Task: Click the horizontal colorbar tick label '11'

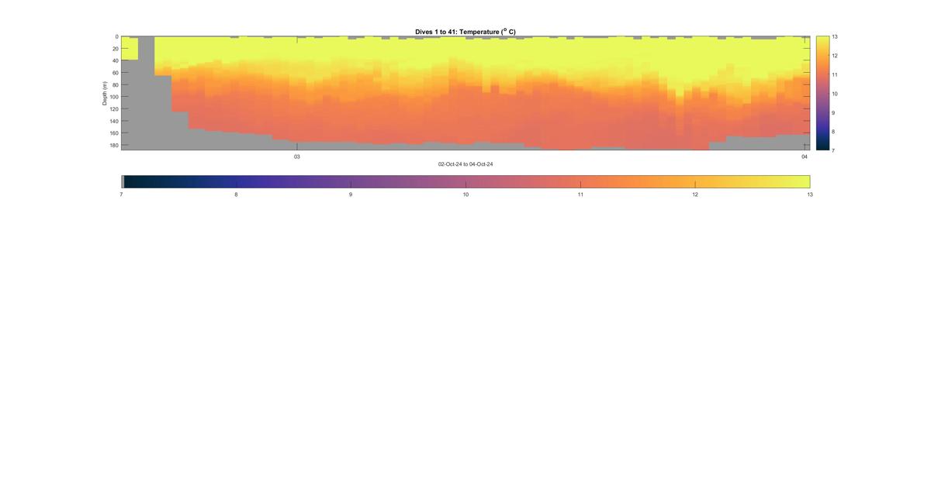Action: pos(580,195)
